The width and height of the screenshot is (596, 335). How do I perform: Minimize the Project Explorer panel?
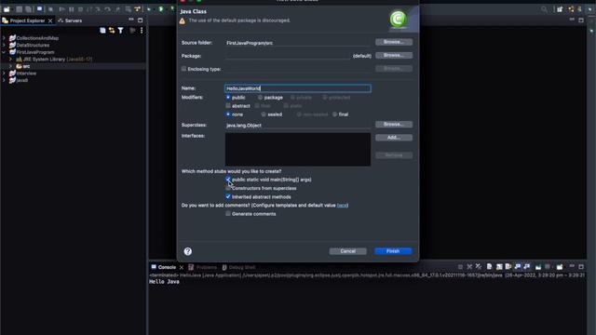tap(131, 20)
